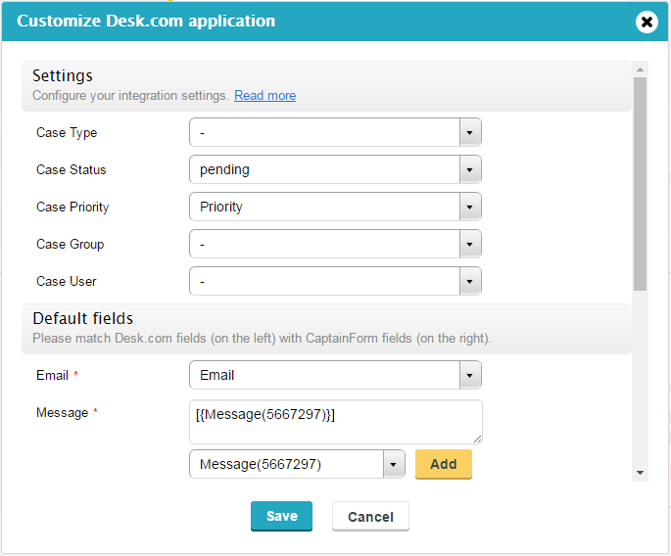Open the Case Priority dropdown
This screenshot has width=671, height=556.
pyautogui.click(x=335, y=207)
